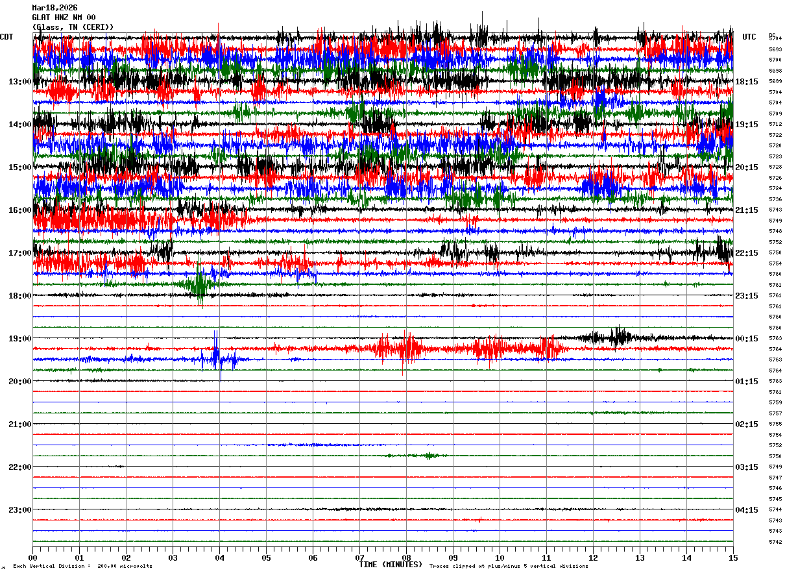Click the '22:15' UTC time label
Viewport: 785px width, 575px height.
[747, 253]
